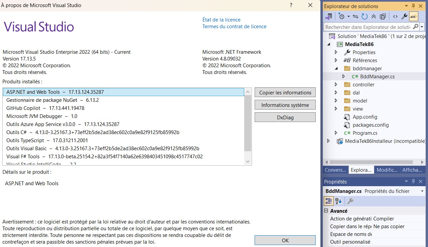Click Property Pages wrench icon

[x=350, y=201]
